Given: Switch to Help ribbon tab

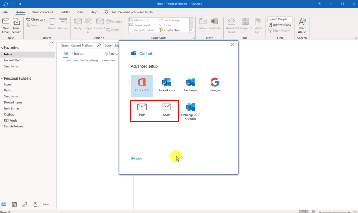Looking at the screenshot, I should tap(94, 12).
